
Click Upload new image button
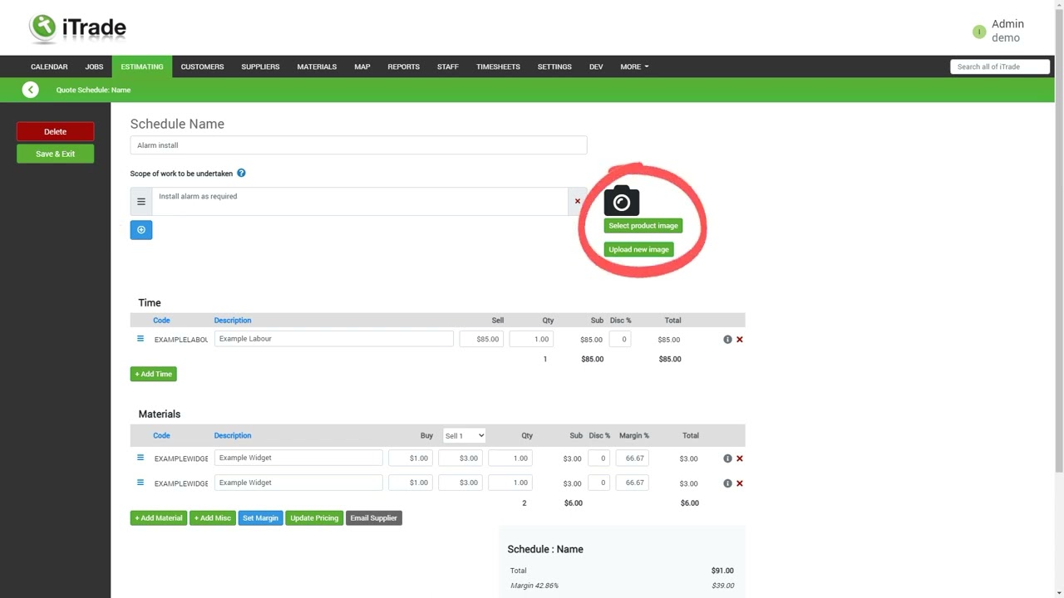click(x=638, y=249)
